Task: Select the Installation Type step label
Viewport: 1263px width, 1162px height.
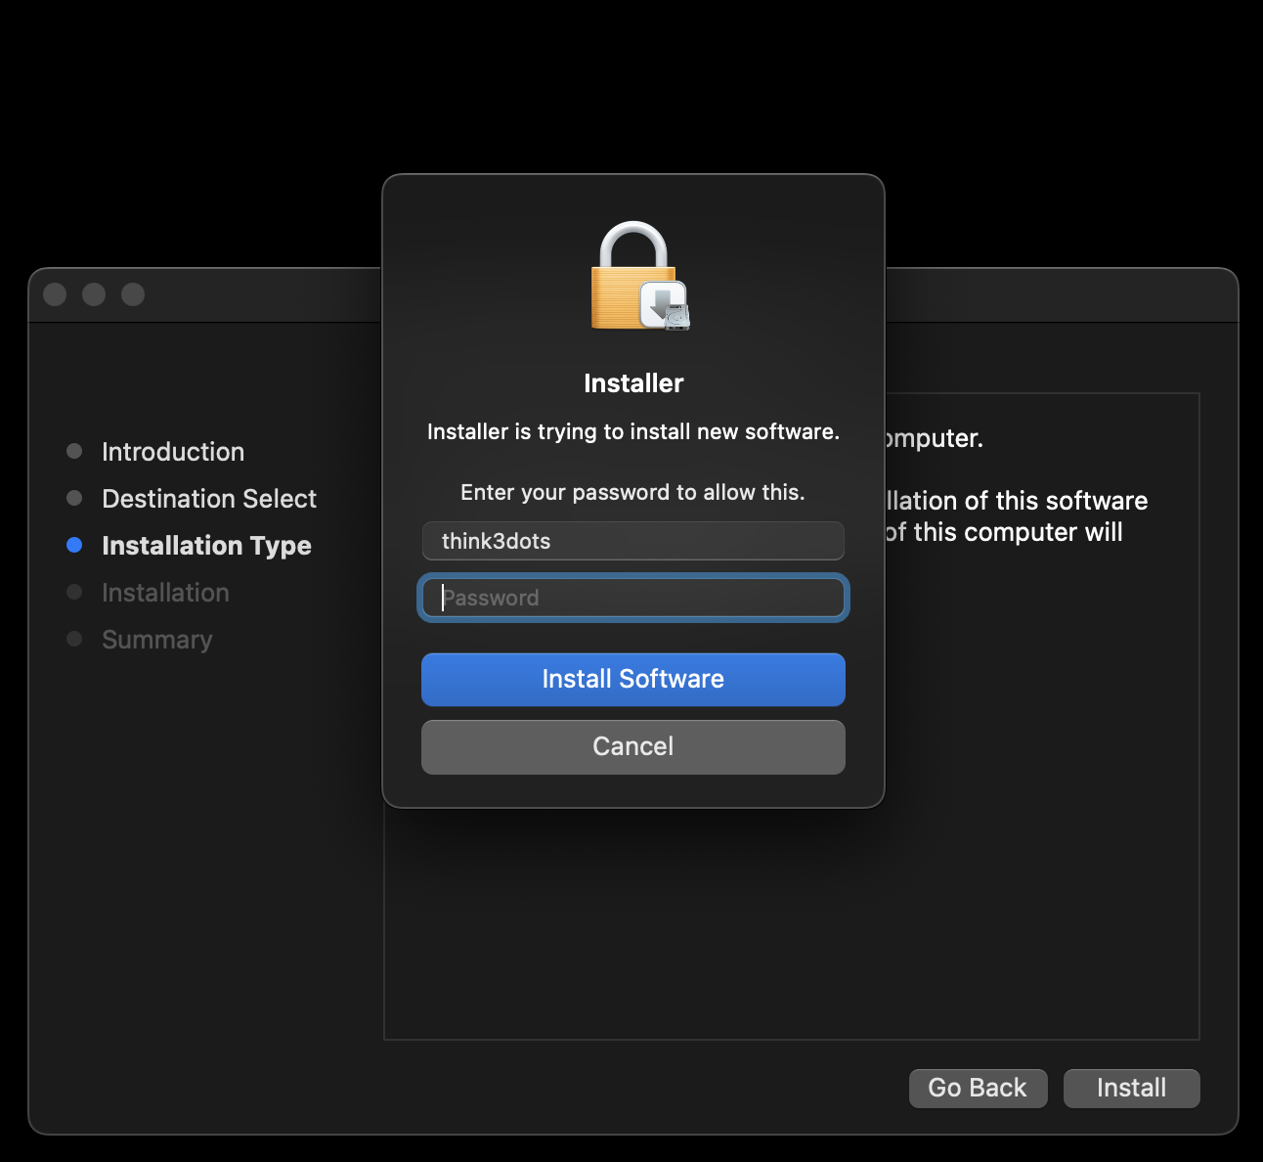Action: pyautogui.click(x=206, y=546)
